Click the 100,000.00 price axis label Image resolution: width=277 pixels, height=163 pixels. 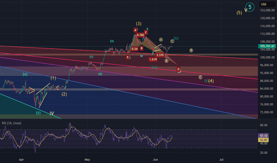click(x=267, y=57)
